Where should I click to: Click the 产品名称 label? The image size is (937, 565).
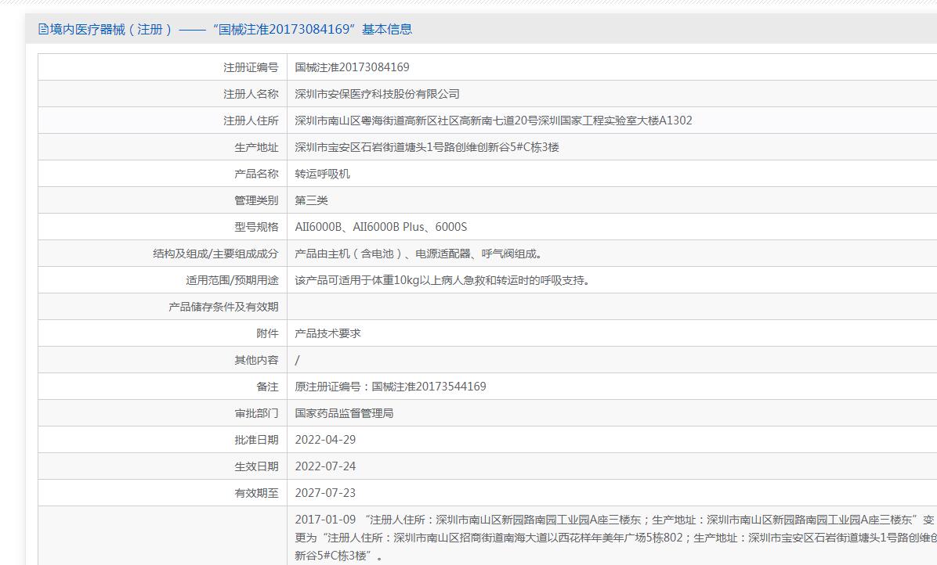256,174
